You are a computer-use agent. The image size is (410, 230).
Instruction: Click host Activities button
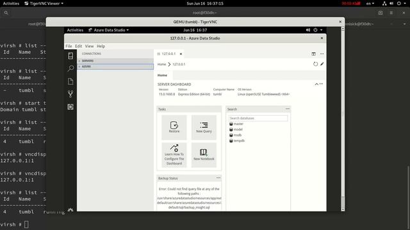pos(11,3)
